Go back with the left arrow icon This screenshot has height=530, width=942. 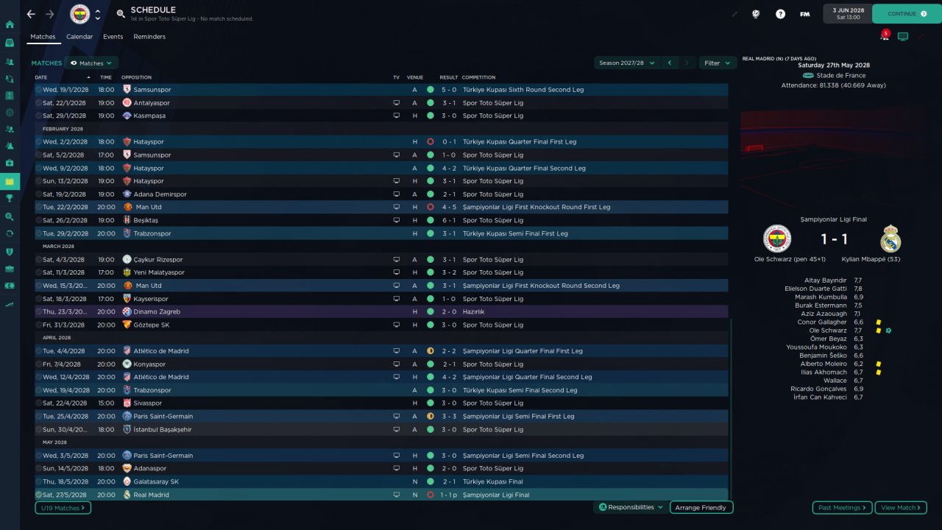(31, 14)
